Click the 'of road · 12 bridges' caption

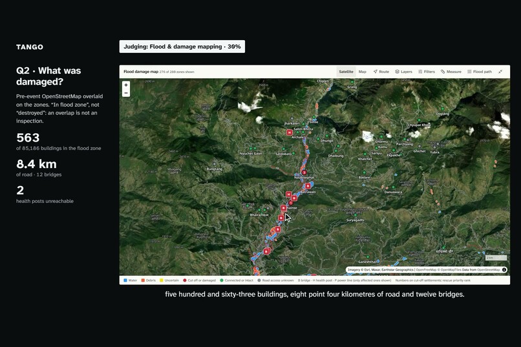39,174
